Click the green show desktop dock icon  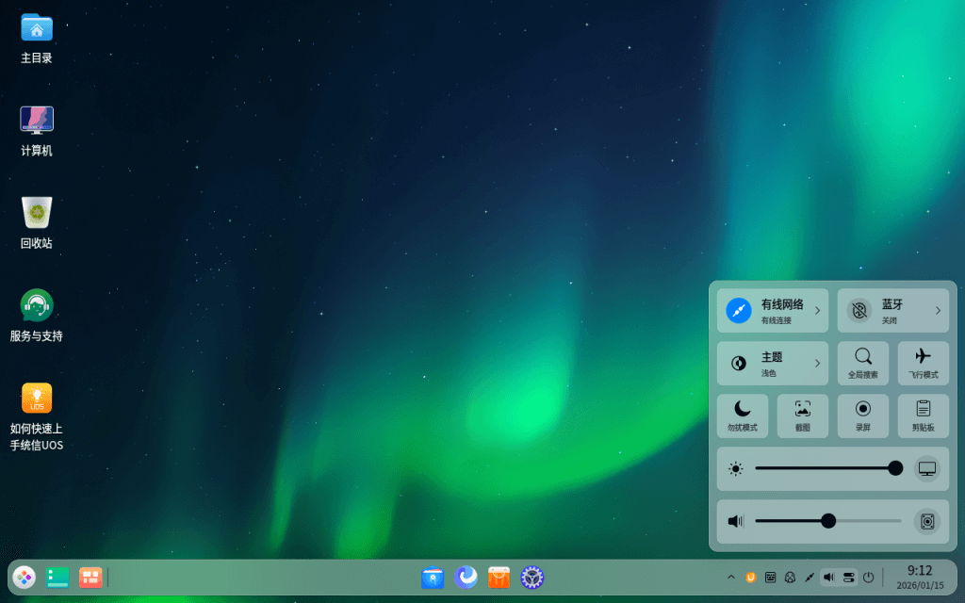pos(57,578)
